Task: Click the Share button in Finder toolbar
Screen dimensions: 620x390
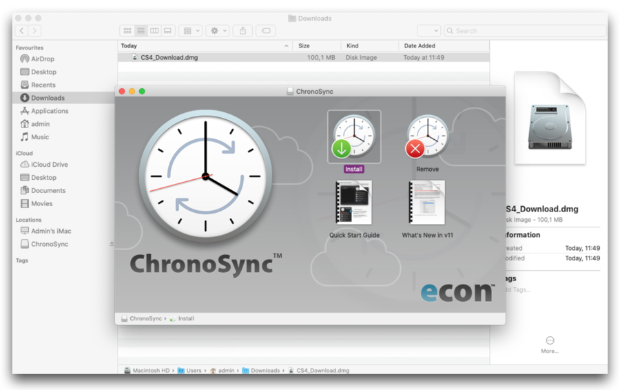Action: pos(242,30)
